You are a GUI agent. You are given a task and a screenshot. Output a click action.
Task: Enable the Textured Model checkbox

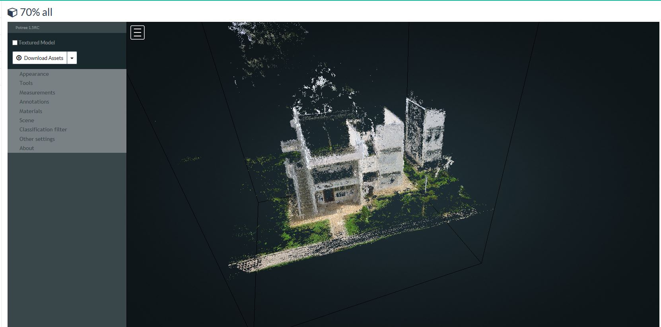(15, 42)
